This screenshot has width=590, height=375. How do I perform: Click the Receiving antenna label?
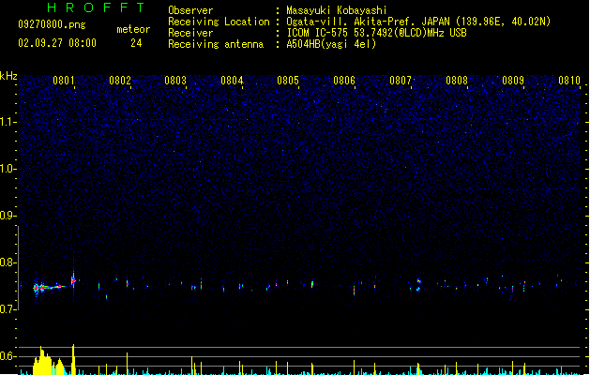pos(216,44)
